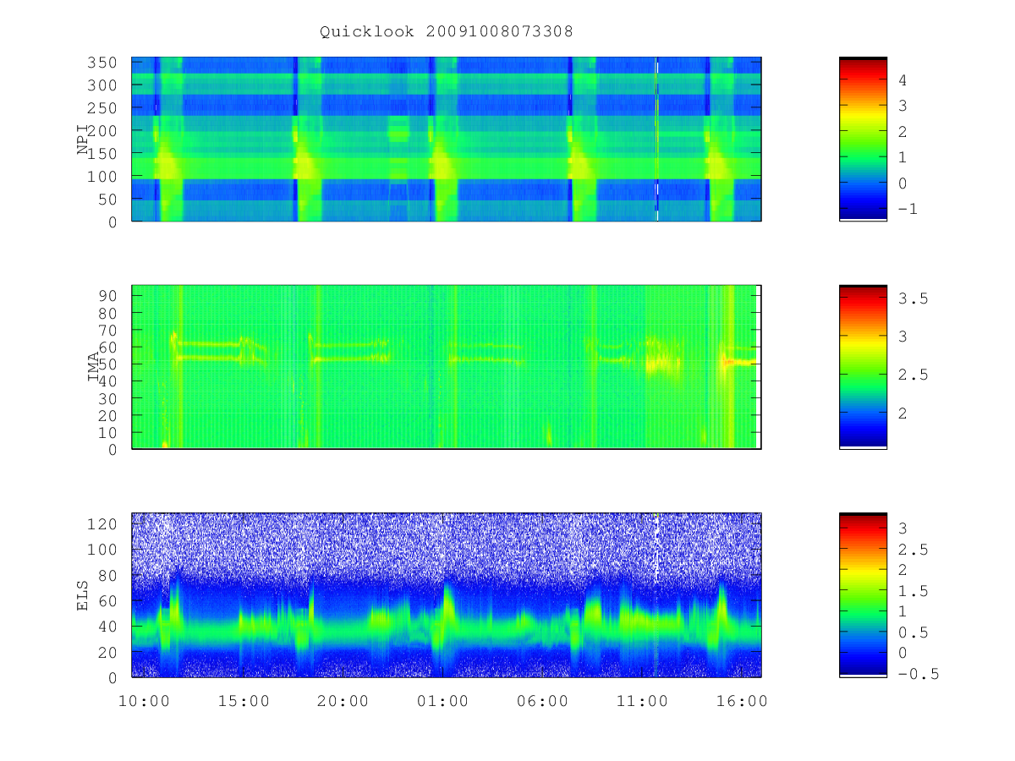Click the 10:00 time axis label
1015x761 pixels.
144,702
